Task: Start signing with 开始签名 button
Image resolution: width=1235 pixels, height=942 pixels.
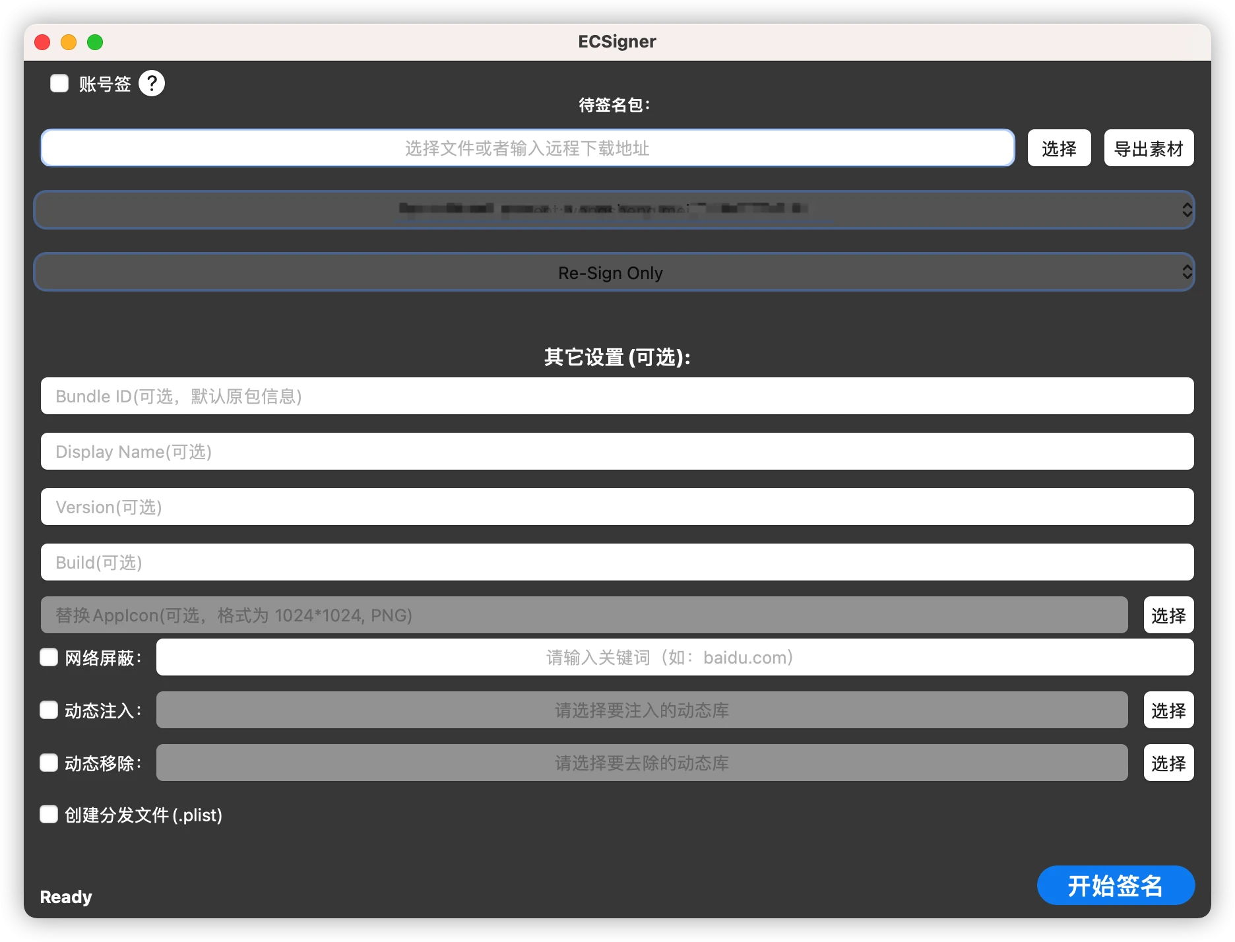Action: 1116,885
